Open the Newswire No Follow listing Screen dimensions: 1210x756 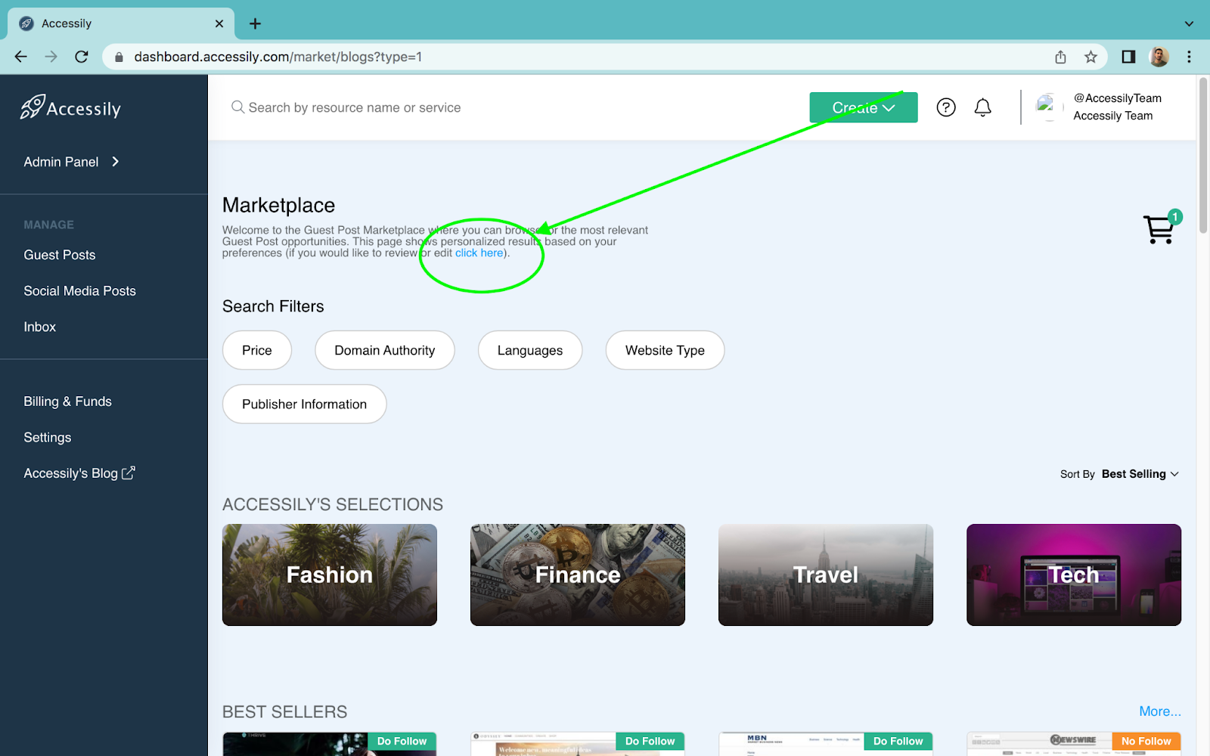tap(1074, 744)
